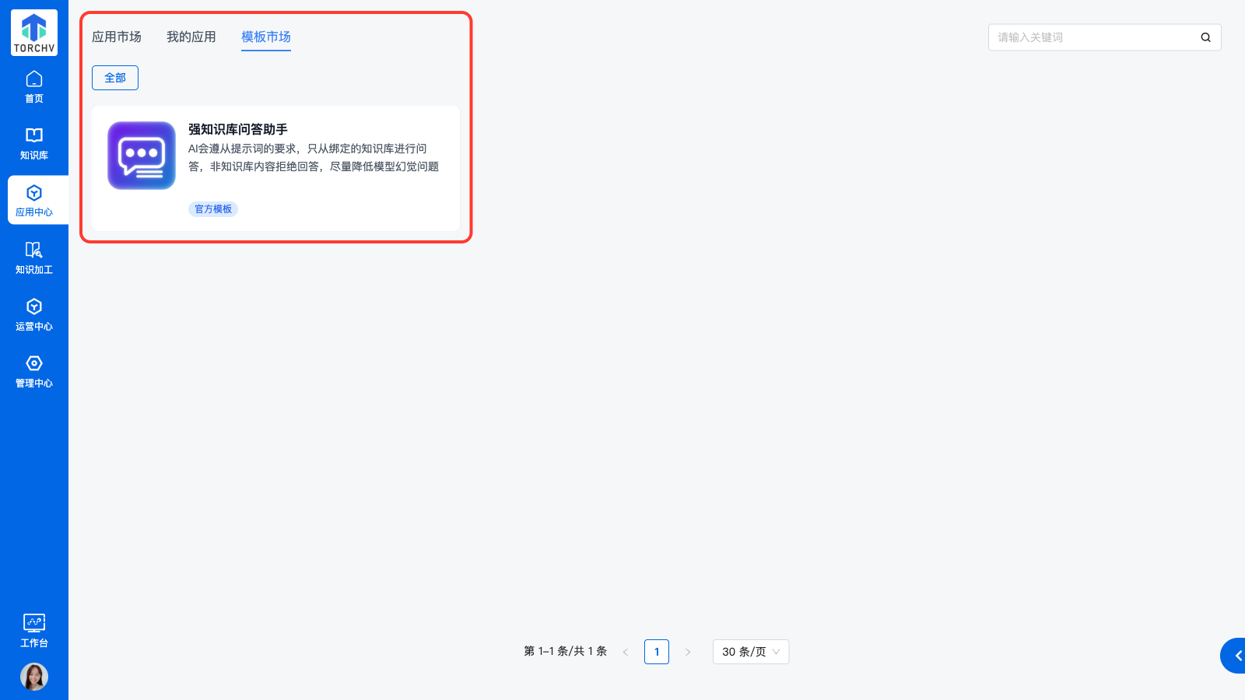
Task: Select 应用中心 in the sidebar
Action: (34, 200)
